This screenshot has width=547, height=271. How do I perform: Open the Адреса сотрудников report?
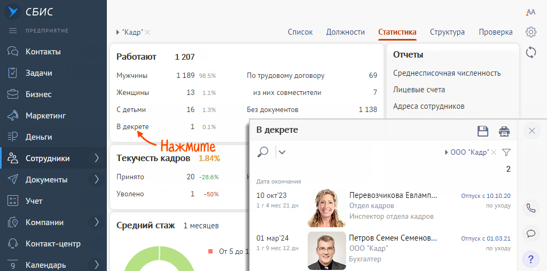click(x=429, y=106)
